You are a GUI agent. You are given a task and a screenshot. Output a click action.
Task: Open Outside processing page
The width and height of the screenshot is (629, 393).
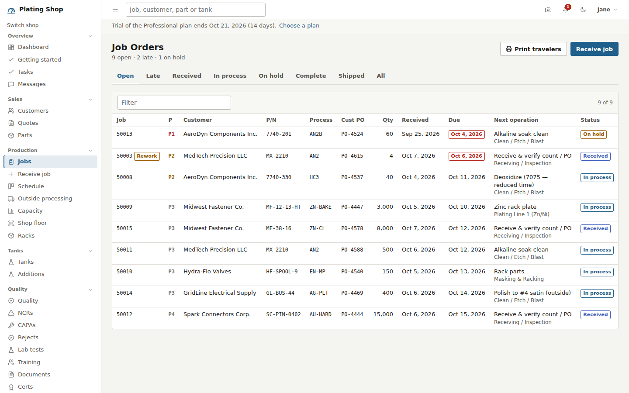50,198
